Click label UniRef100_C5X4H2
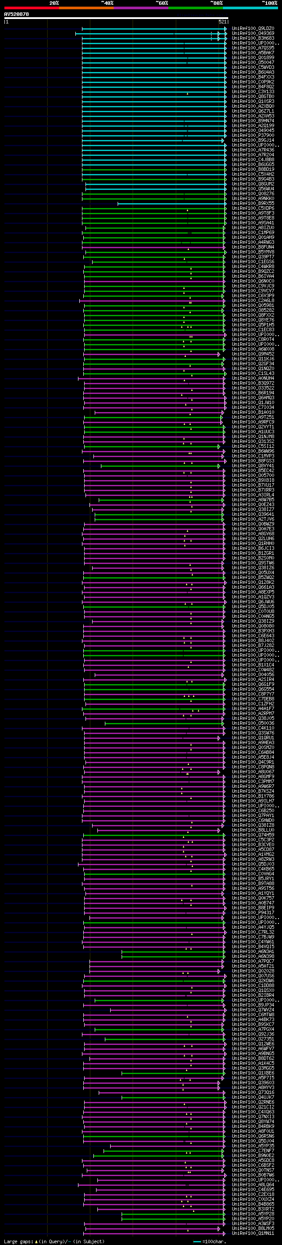282x1245 pixels. [253, 174]
